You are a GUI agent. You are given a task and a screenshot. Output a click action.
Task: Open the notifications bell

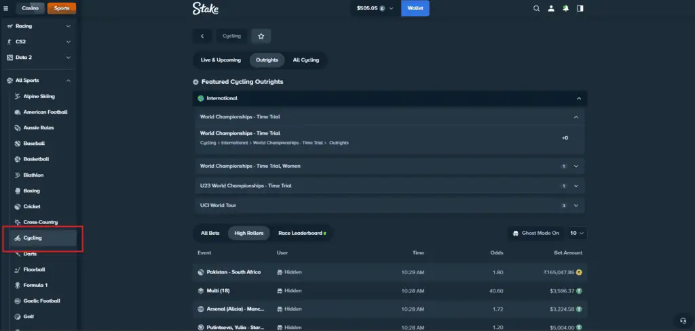tap(565, 9)
